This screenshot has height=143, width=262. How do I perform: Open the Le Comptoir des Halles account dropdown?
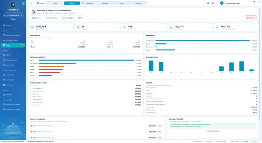231,3
